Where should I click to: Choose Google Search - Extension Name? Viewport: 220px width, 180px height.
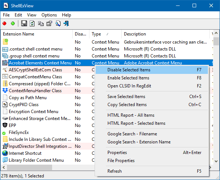pos(152,142)
